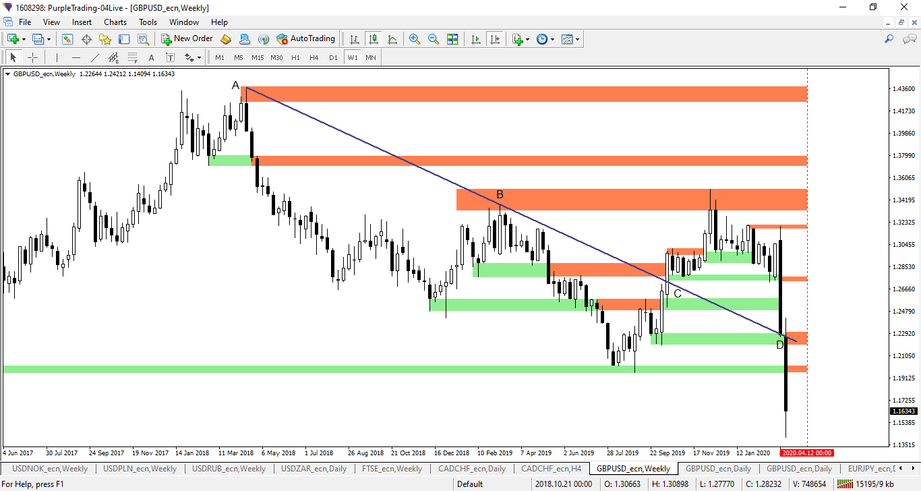Screen dimensions: 921x491
Task: Open the Tools menu
Action: pyautogui.click(x=148, y=22)
